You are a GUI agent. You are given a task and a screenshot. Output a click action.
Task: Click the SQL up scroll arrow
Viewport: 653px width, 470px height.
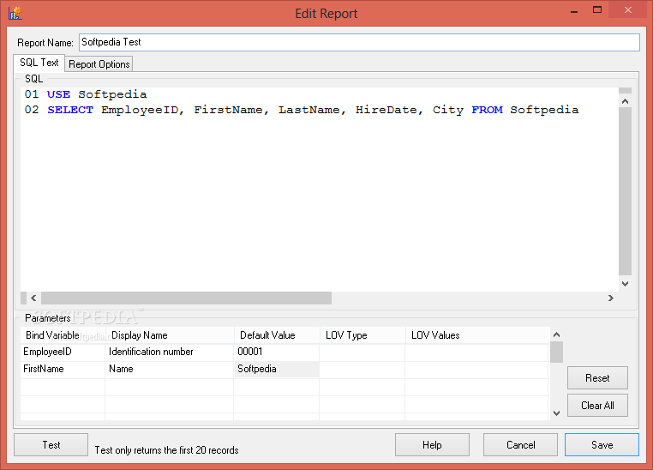pyautogui.click(x=625, y=101)
